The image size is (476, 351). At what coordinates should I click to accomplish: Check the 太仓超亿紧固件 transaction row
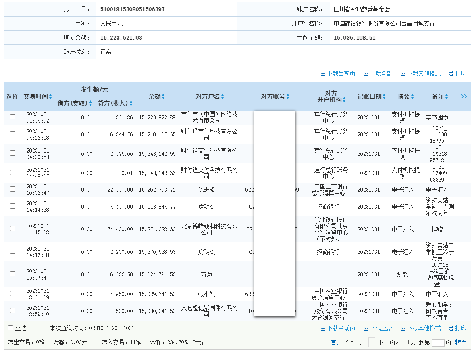13,311
